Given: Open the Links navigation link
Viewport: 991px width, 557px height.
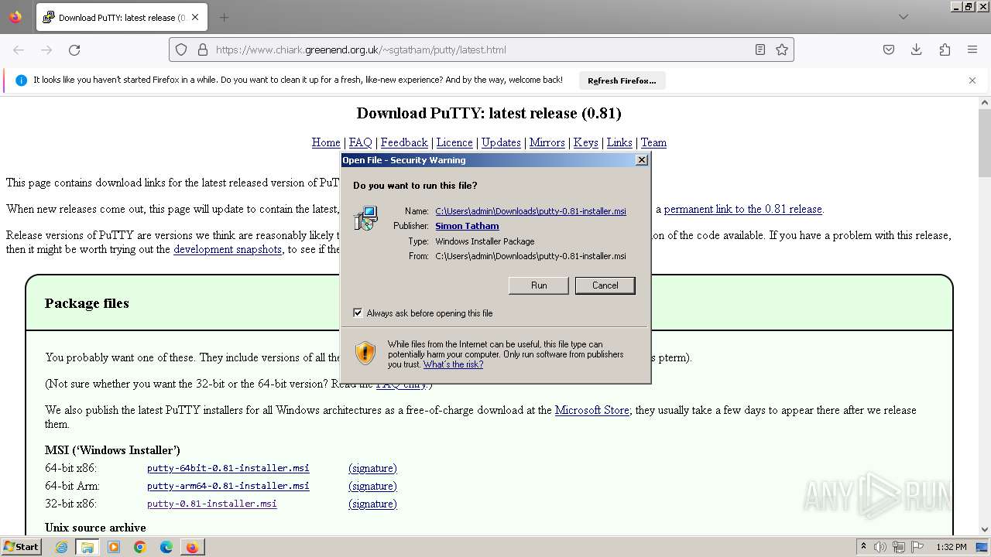Looking at the screenshot, I should coord(619,142).
